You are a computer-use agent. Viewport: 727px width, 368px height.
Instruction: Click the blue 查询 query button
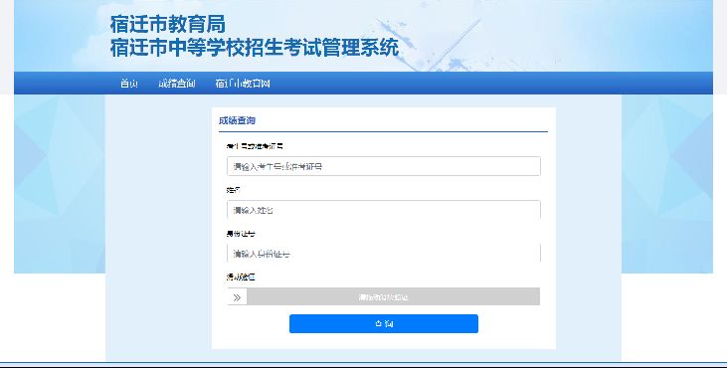pyautogui.click(x=384, y=323)
